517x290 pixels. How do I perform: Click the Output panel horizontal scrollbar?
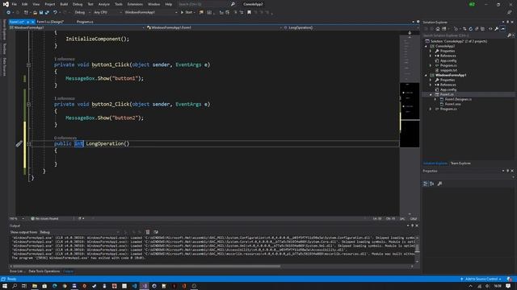[x=147, y=267]
